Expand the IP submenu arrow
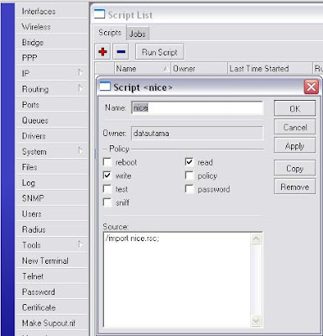The image size is (323, 336). point(81,73)
